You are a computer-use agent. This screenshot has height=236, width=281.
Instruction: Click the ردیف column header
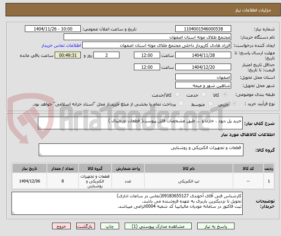click(x=269, y=168)
